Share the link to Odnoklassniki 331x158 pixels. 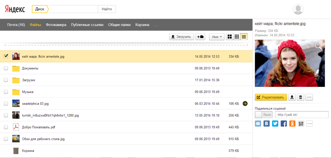(x=292, y=124)
